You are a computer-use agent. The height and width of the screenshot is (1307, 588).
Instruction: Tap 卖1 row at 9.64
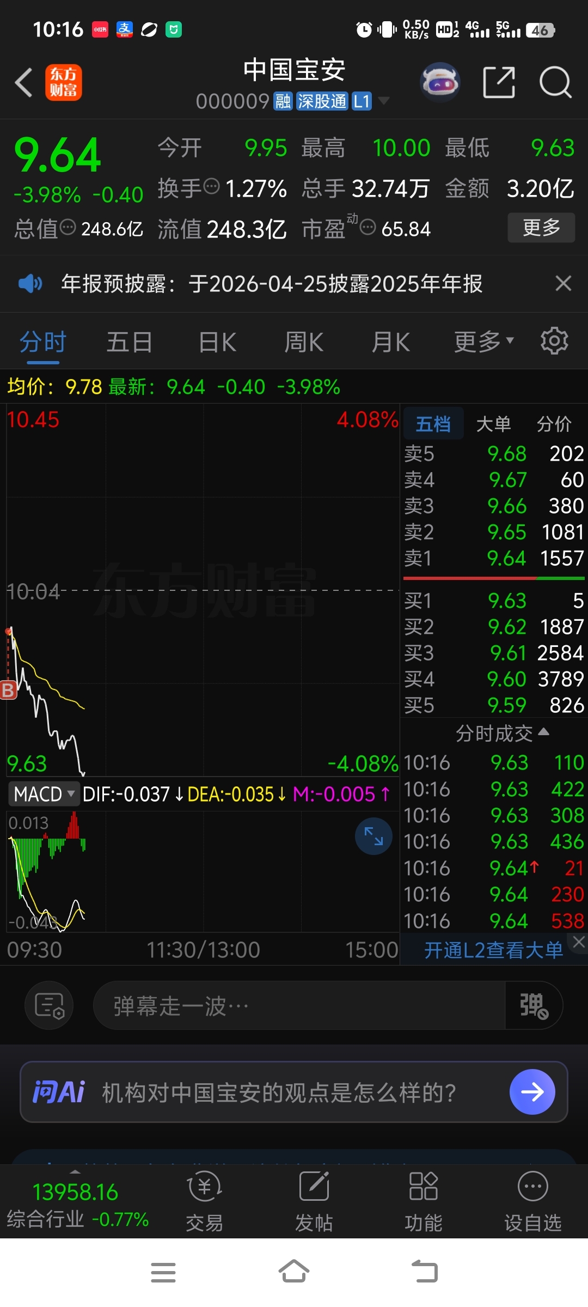tap(494, 558)
